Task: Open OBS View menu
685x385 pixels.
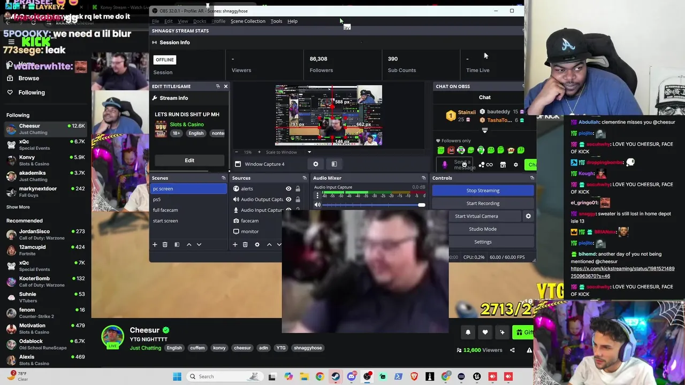Action: tap(182, 21)
